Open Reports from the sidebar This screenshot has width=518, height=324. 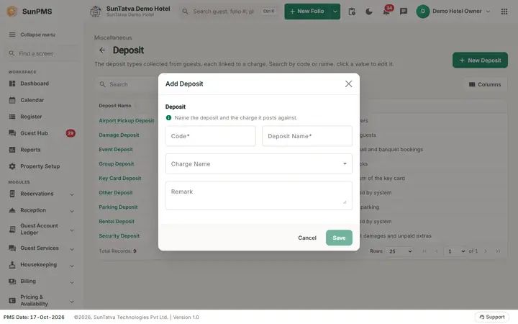pyautogui.click(x=30, y=150)
